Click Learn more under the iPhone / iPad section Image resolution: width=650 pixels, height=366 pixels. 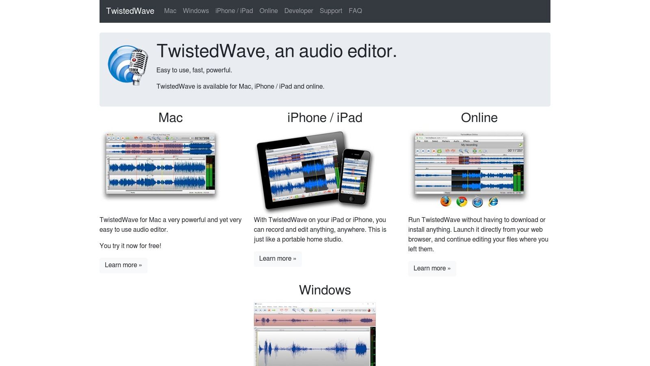pos(278,259)
